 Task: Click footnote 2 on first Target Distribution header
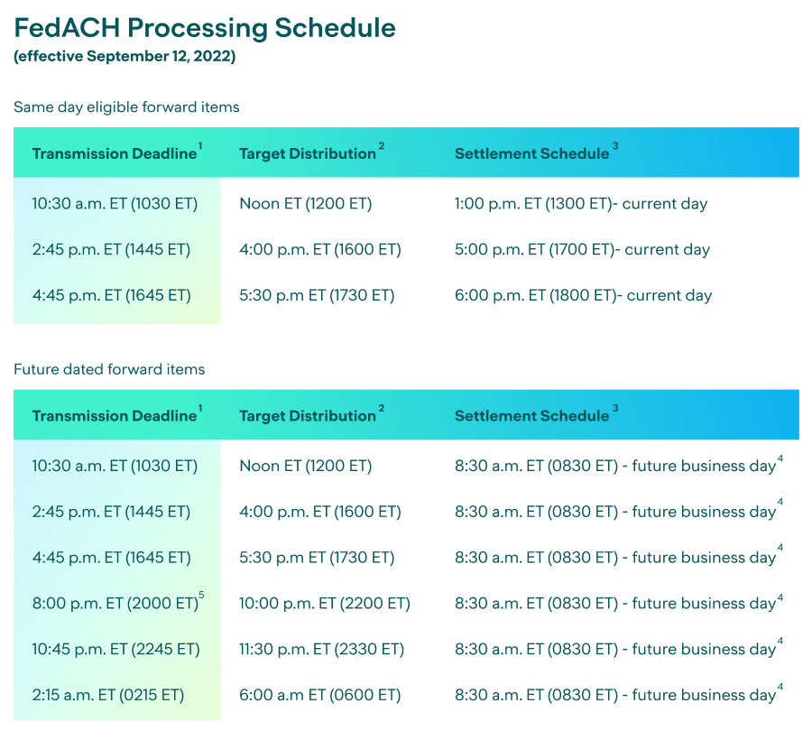click(x=381, y=146)
